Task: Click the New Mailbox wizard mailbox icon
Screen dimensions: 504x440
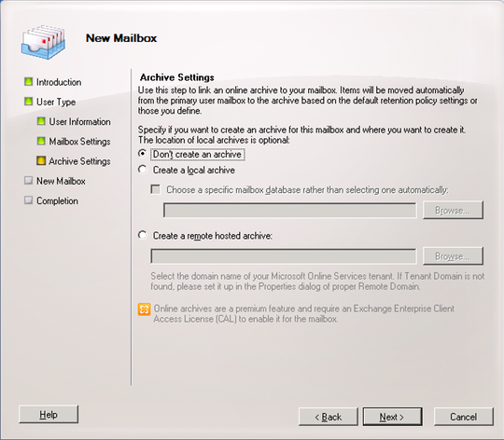Action: (43, 42)
